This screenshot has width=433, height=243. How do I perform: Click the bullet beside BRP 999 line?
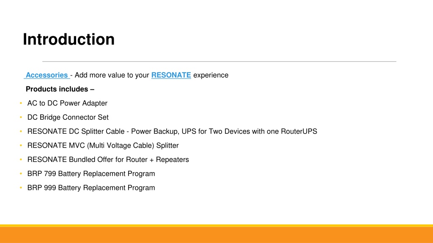[x=21, y=188]
